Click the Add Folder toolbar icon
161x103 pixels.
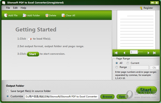click(x=24, y=15)
